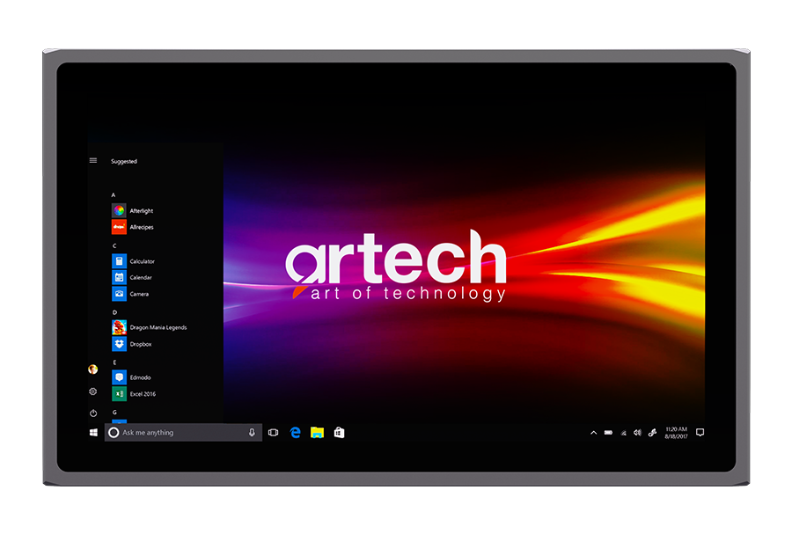Launch the Edmodo app icon

[x=119, y=377]
